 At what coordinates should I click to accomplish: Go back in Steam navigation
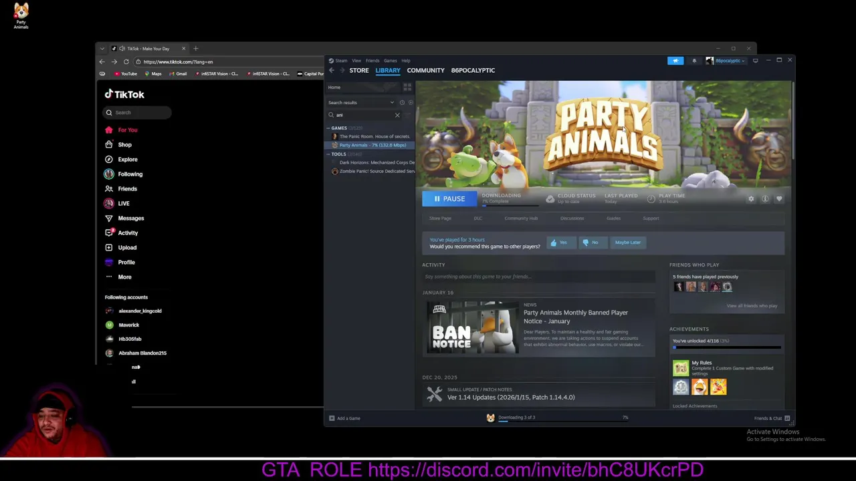[332, 70]
